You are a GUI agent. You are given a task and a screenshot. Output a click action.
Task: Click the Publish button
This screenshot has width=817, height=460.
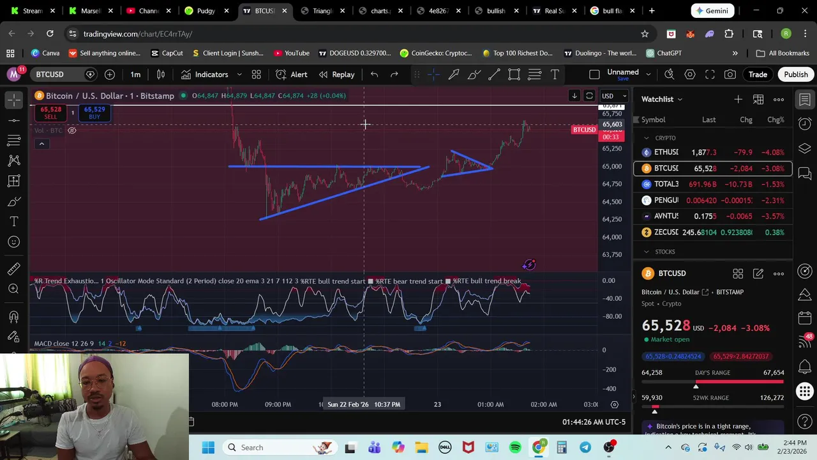[796, 75]
